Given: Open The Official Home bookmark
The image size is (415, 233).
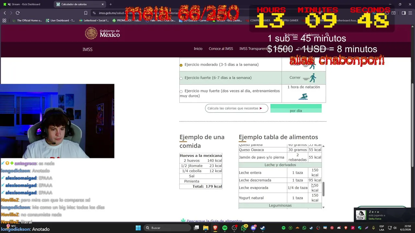Looking at the screenshot, I should 27,20.
